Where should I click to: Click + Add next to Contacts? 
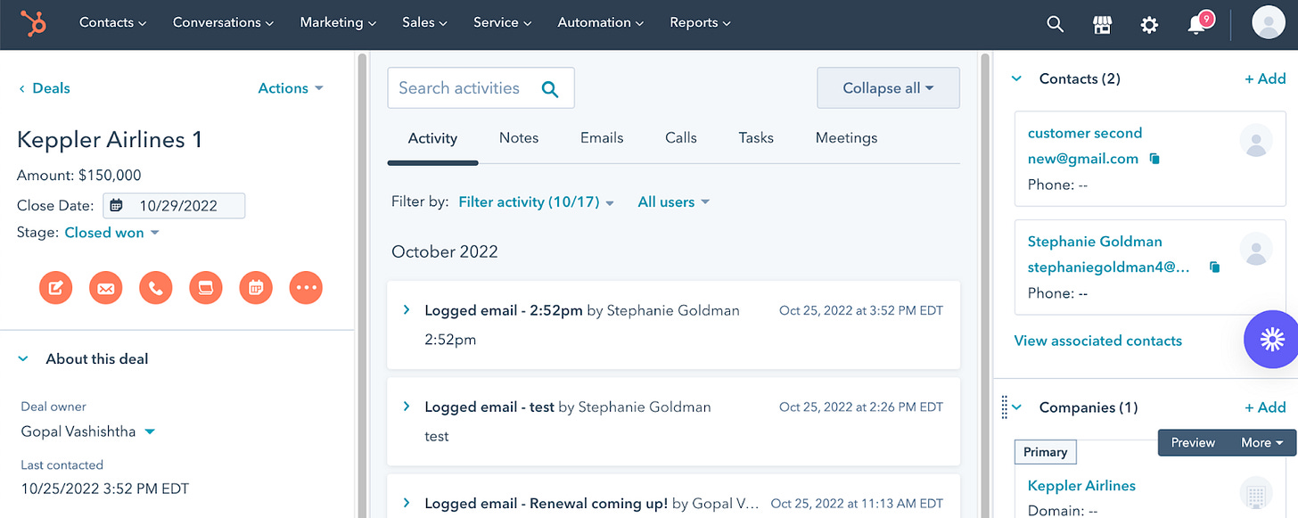pos(1265,79)
